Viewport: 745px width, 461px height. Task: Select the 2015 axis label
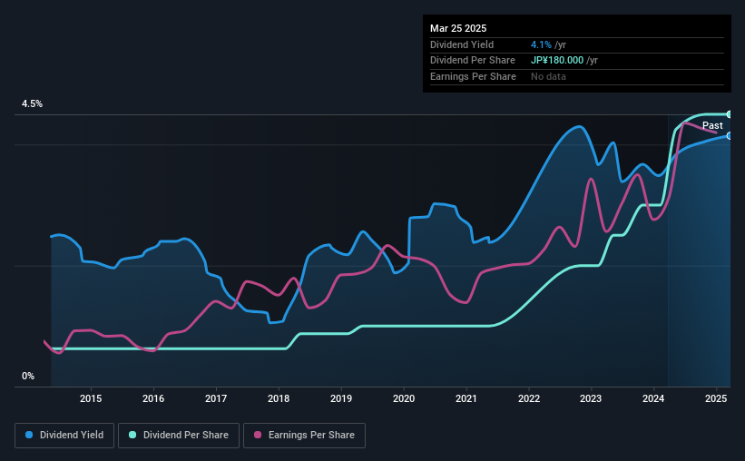90,398
